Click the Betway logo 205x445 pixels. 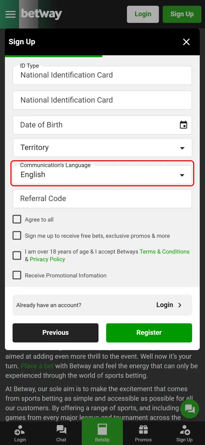41,14
